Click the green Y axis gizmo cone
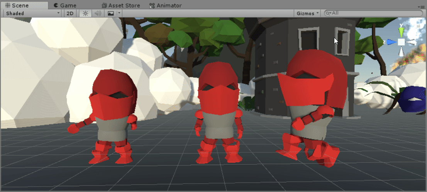427x192 pixels. (x=401, y=32)
